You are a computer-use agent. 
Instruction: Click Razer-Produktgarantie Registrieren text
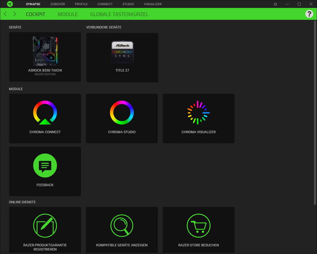45,247
